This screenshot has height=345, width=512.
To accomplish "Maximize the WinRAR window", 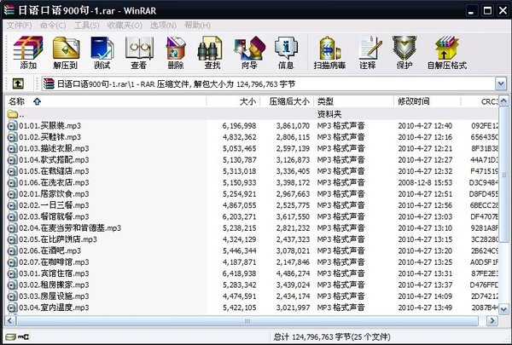I will click(487, 10).
